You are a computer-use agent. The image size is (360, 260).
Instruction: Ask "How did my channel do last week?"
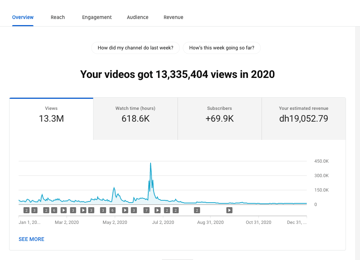coord(135,48)
